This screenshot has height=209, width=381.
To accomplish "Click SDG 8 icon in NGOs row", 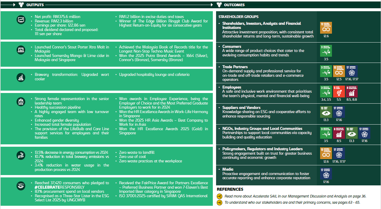I will (x=339, y=133).
